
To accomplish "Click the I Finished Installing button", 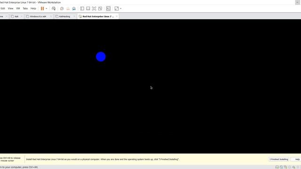I will point(279,159).
